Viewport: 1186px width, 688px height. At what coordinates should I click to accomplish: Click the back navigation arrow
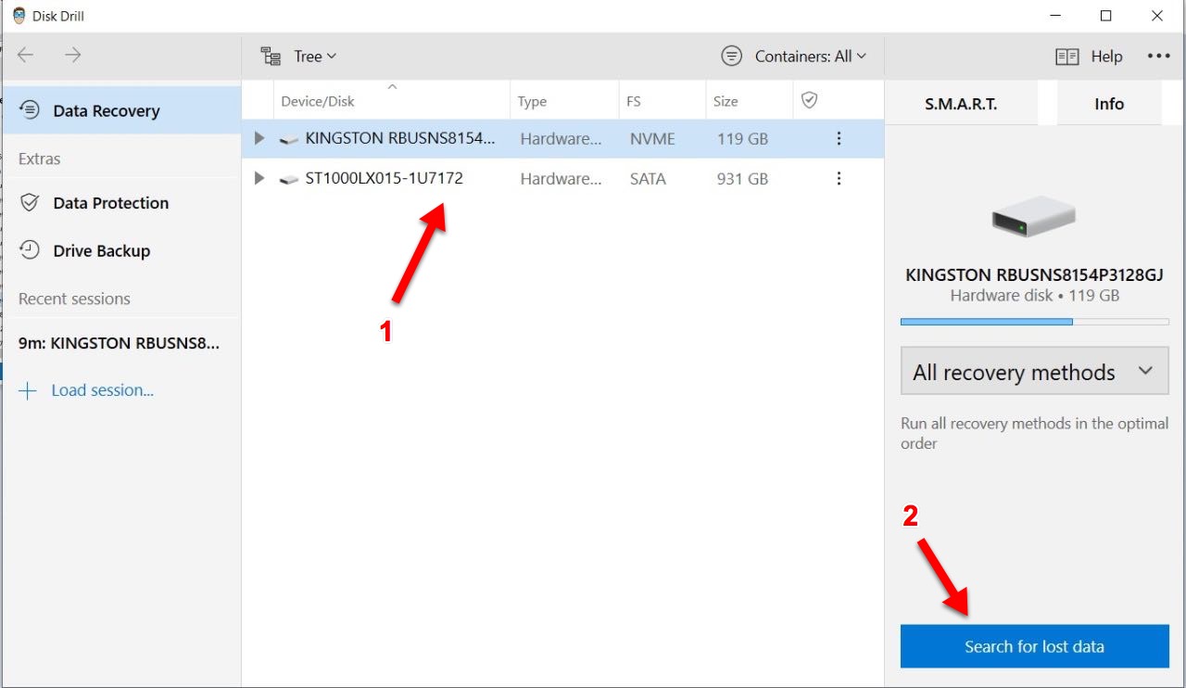[x=26, y=56]
